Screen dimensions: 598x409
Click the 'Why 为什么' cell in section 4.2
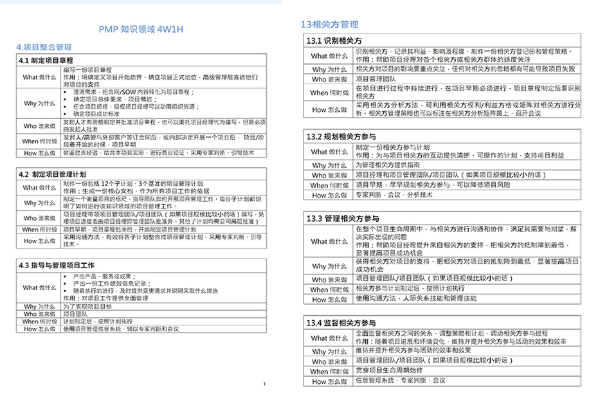(39, 203)
